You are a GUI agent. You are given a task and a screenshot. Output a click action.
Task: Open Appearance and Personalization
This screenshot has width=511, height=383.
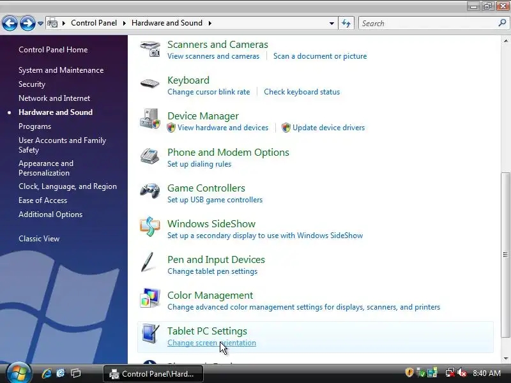tap(46, 168)
